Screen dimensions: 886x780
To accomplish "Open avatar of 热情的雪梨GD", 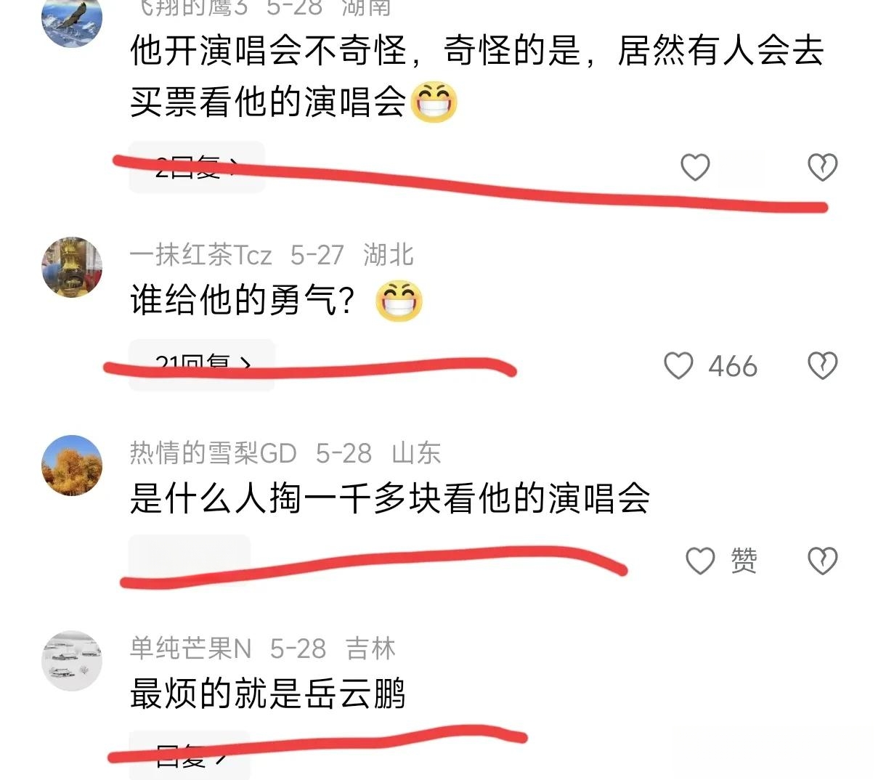I will pos(72,466).
